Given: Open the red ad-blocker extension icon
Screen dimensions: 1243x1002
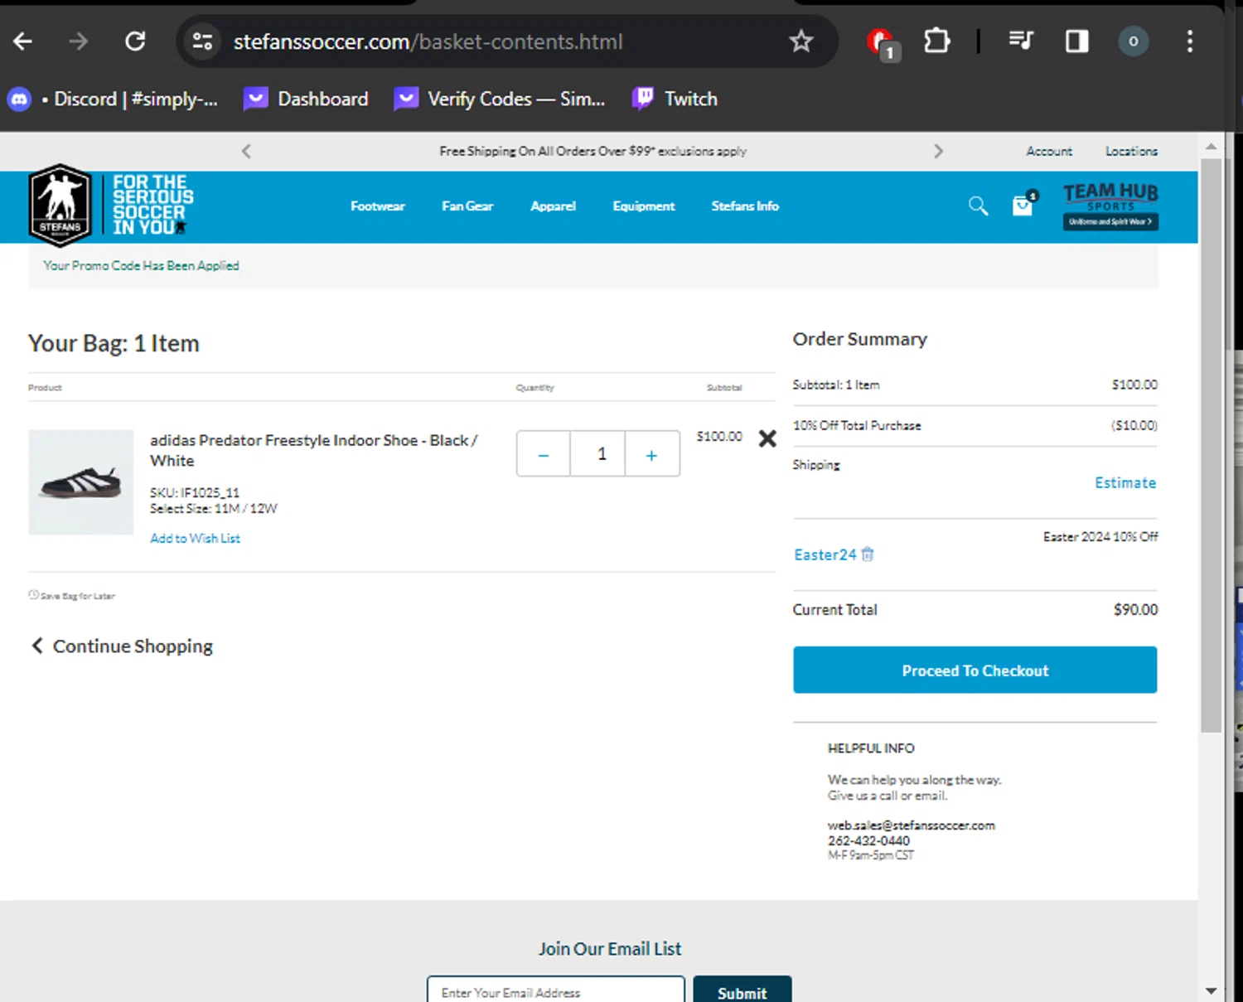Looking at the screenshot, I should (x=882, y=43).
